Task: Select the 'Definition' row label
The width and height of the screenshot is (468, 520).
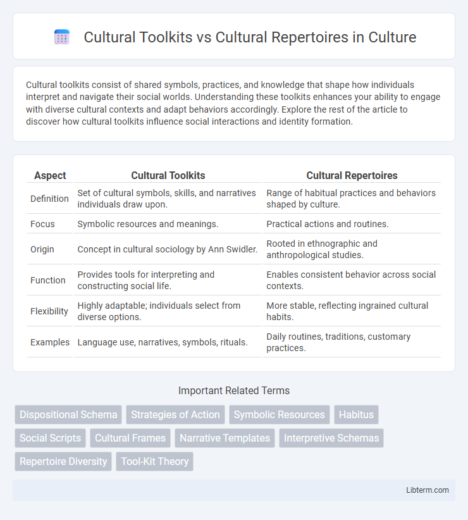Action: click(50, 199)
